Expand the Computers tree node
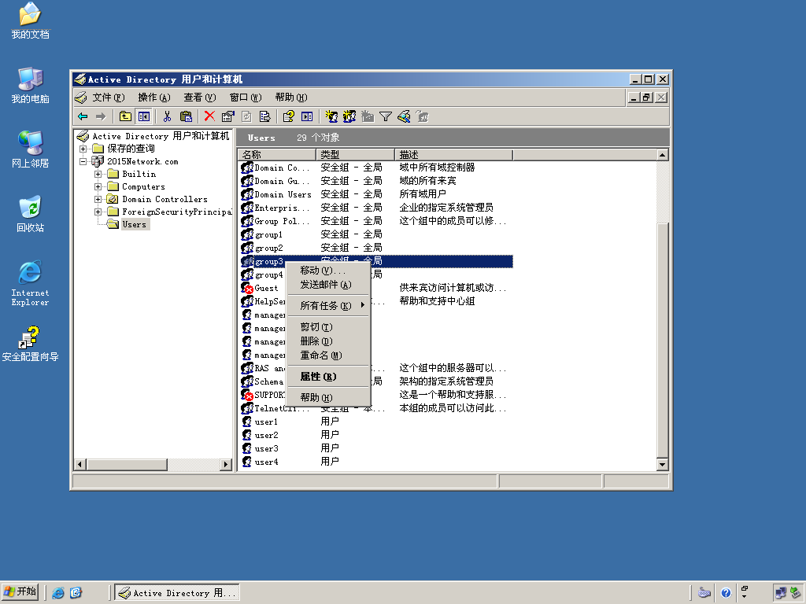 (98, 186)
